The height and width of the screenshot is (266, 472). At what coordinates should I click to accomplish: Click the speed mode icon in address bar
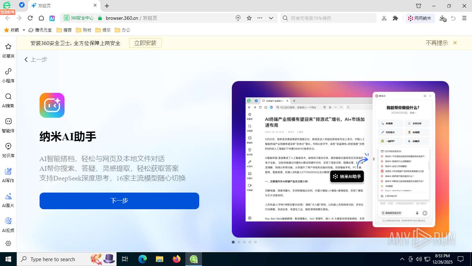click(x=238, y=18)
